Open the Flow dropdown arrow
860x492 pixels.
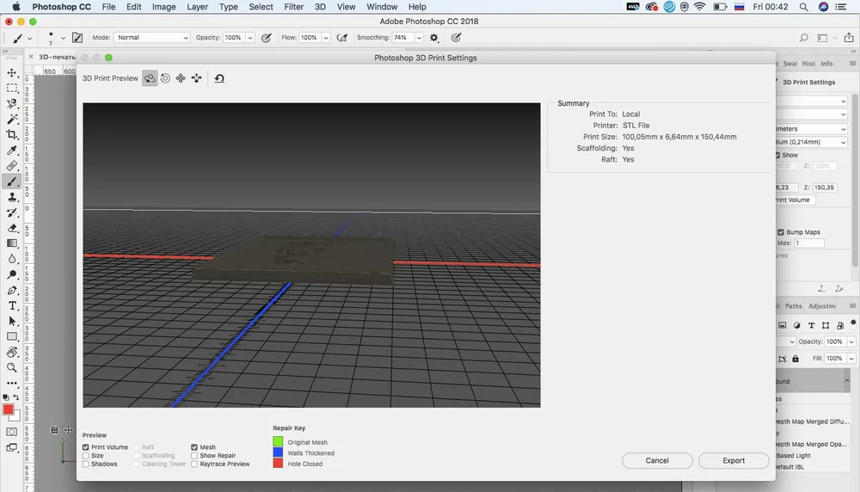point(326,38)
